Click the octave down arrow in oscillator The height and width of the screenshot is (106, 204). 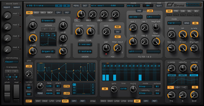pos(45,29)
